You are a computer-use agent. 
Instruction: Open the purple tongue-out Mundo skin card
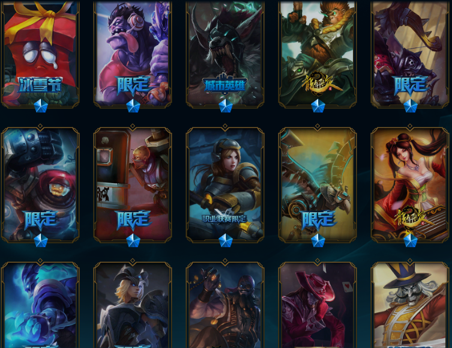coord(133,53)
